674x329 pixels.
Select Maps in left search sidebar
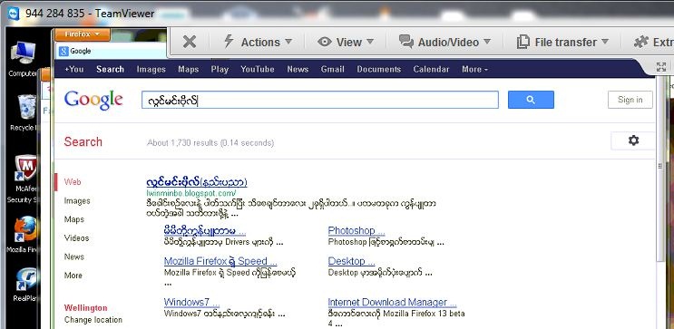74,219
